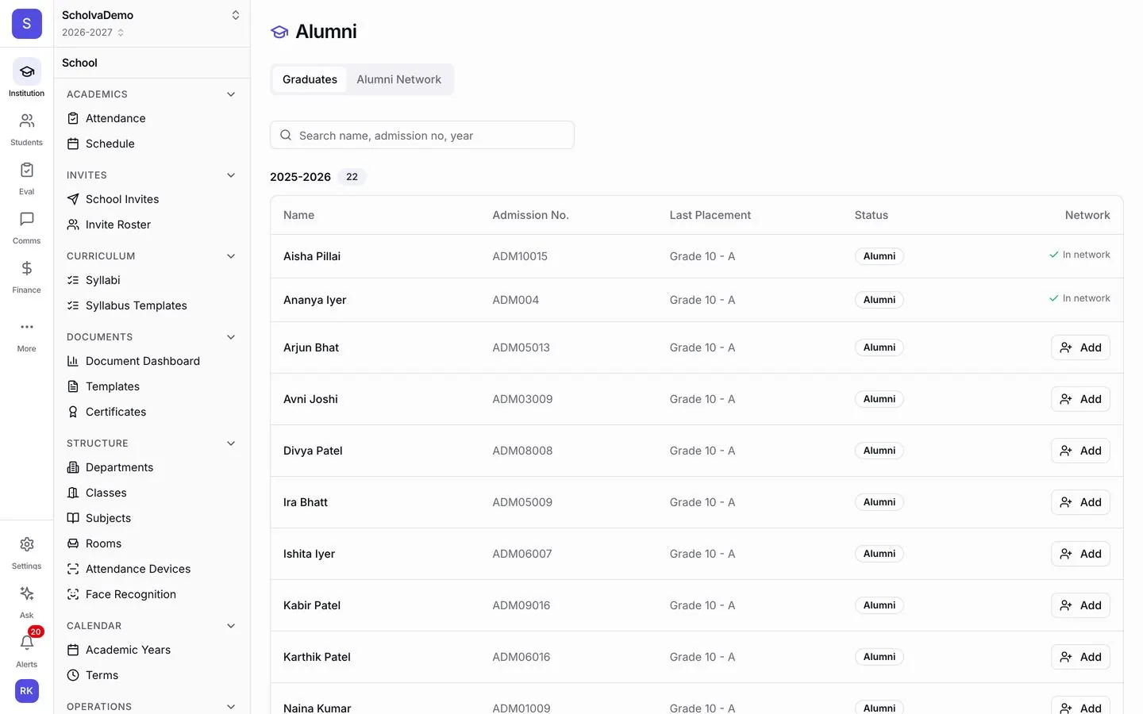This screenshot has width=1143, height=714.
Task: Open the 2026-2027 academic year selector
Action: tap(93, 33)
